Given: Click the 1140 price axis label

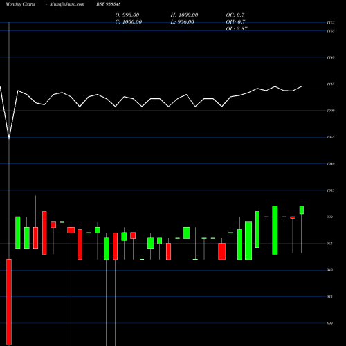Looking at the screenshot, I should [x=331, y=57].
